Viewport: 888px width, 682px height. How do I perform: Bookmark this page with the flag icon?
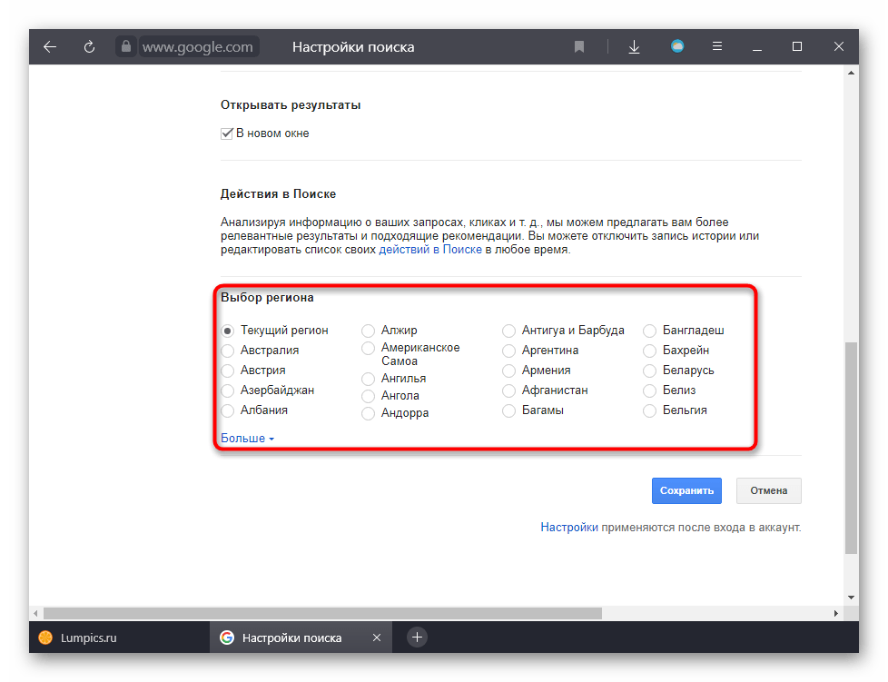578,46
